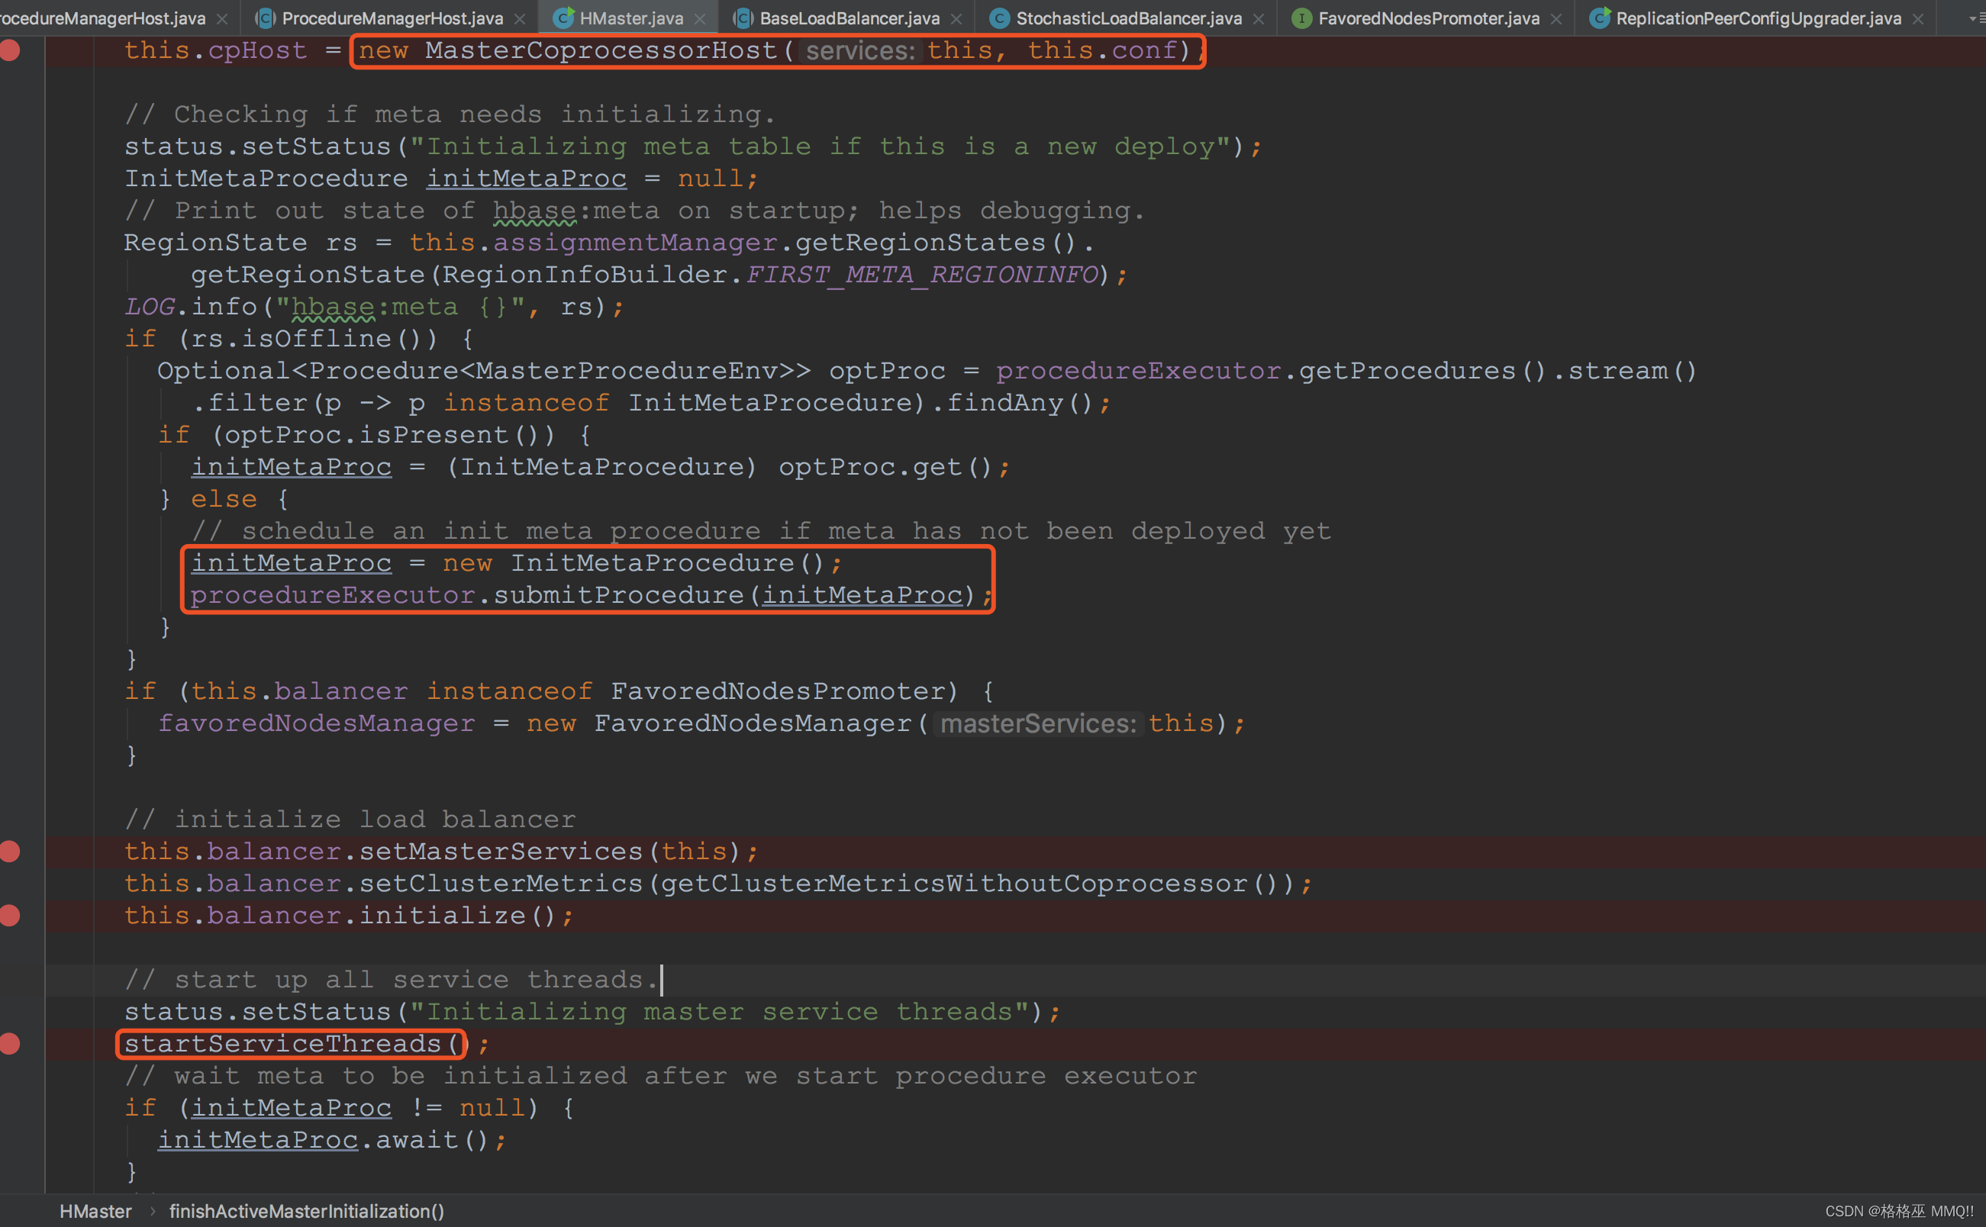Disable breakpoint on balancer.initialize() line

pos(11,916)
